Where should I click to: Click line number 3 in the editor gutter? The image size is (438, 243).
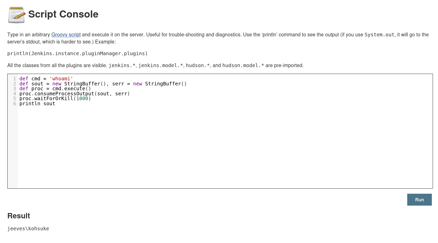click(15, 89)
